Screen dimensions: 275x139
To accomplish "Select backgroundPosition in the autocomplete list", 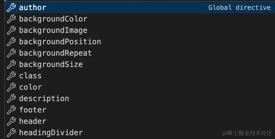I will (60, 42).
